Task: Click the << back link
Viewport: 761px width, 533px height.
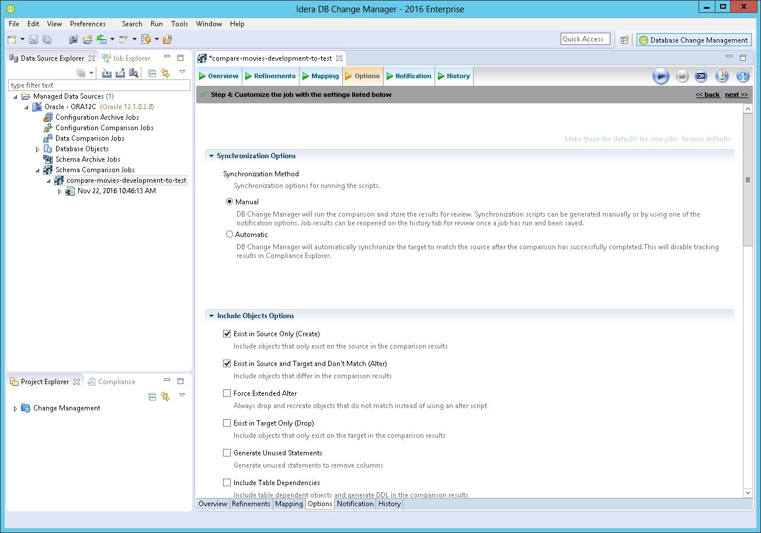Action: [x=708, y=95]
